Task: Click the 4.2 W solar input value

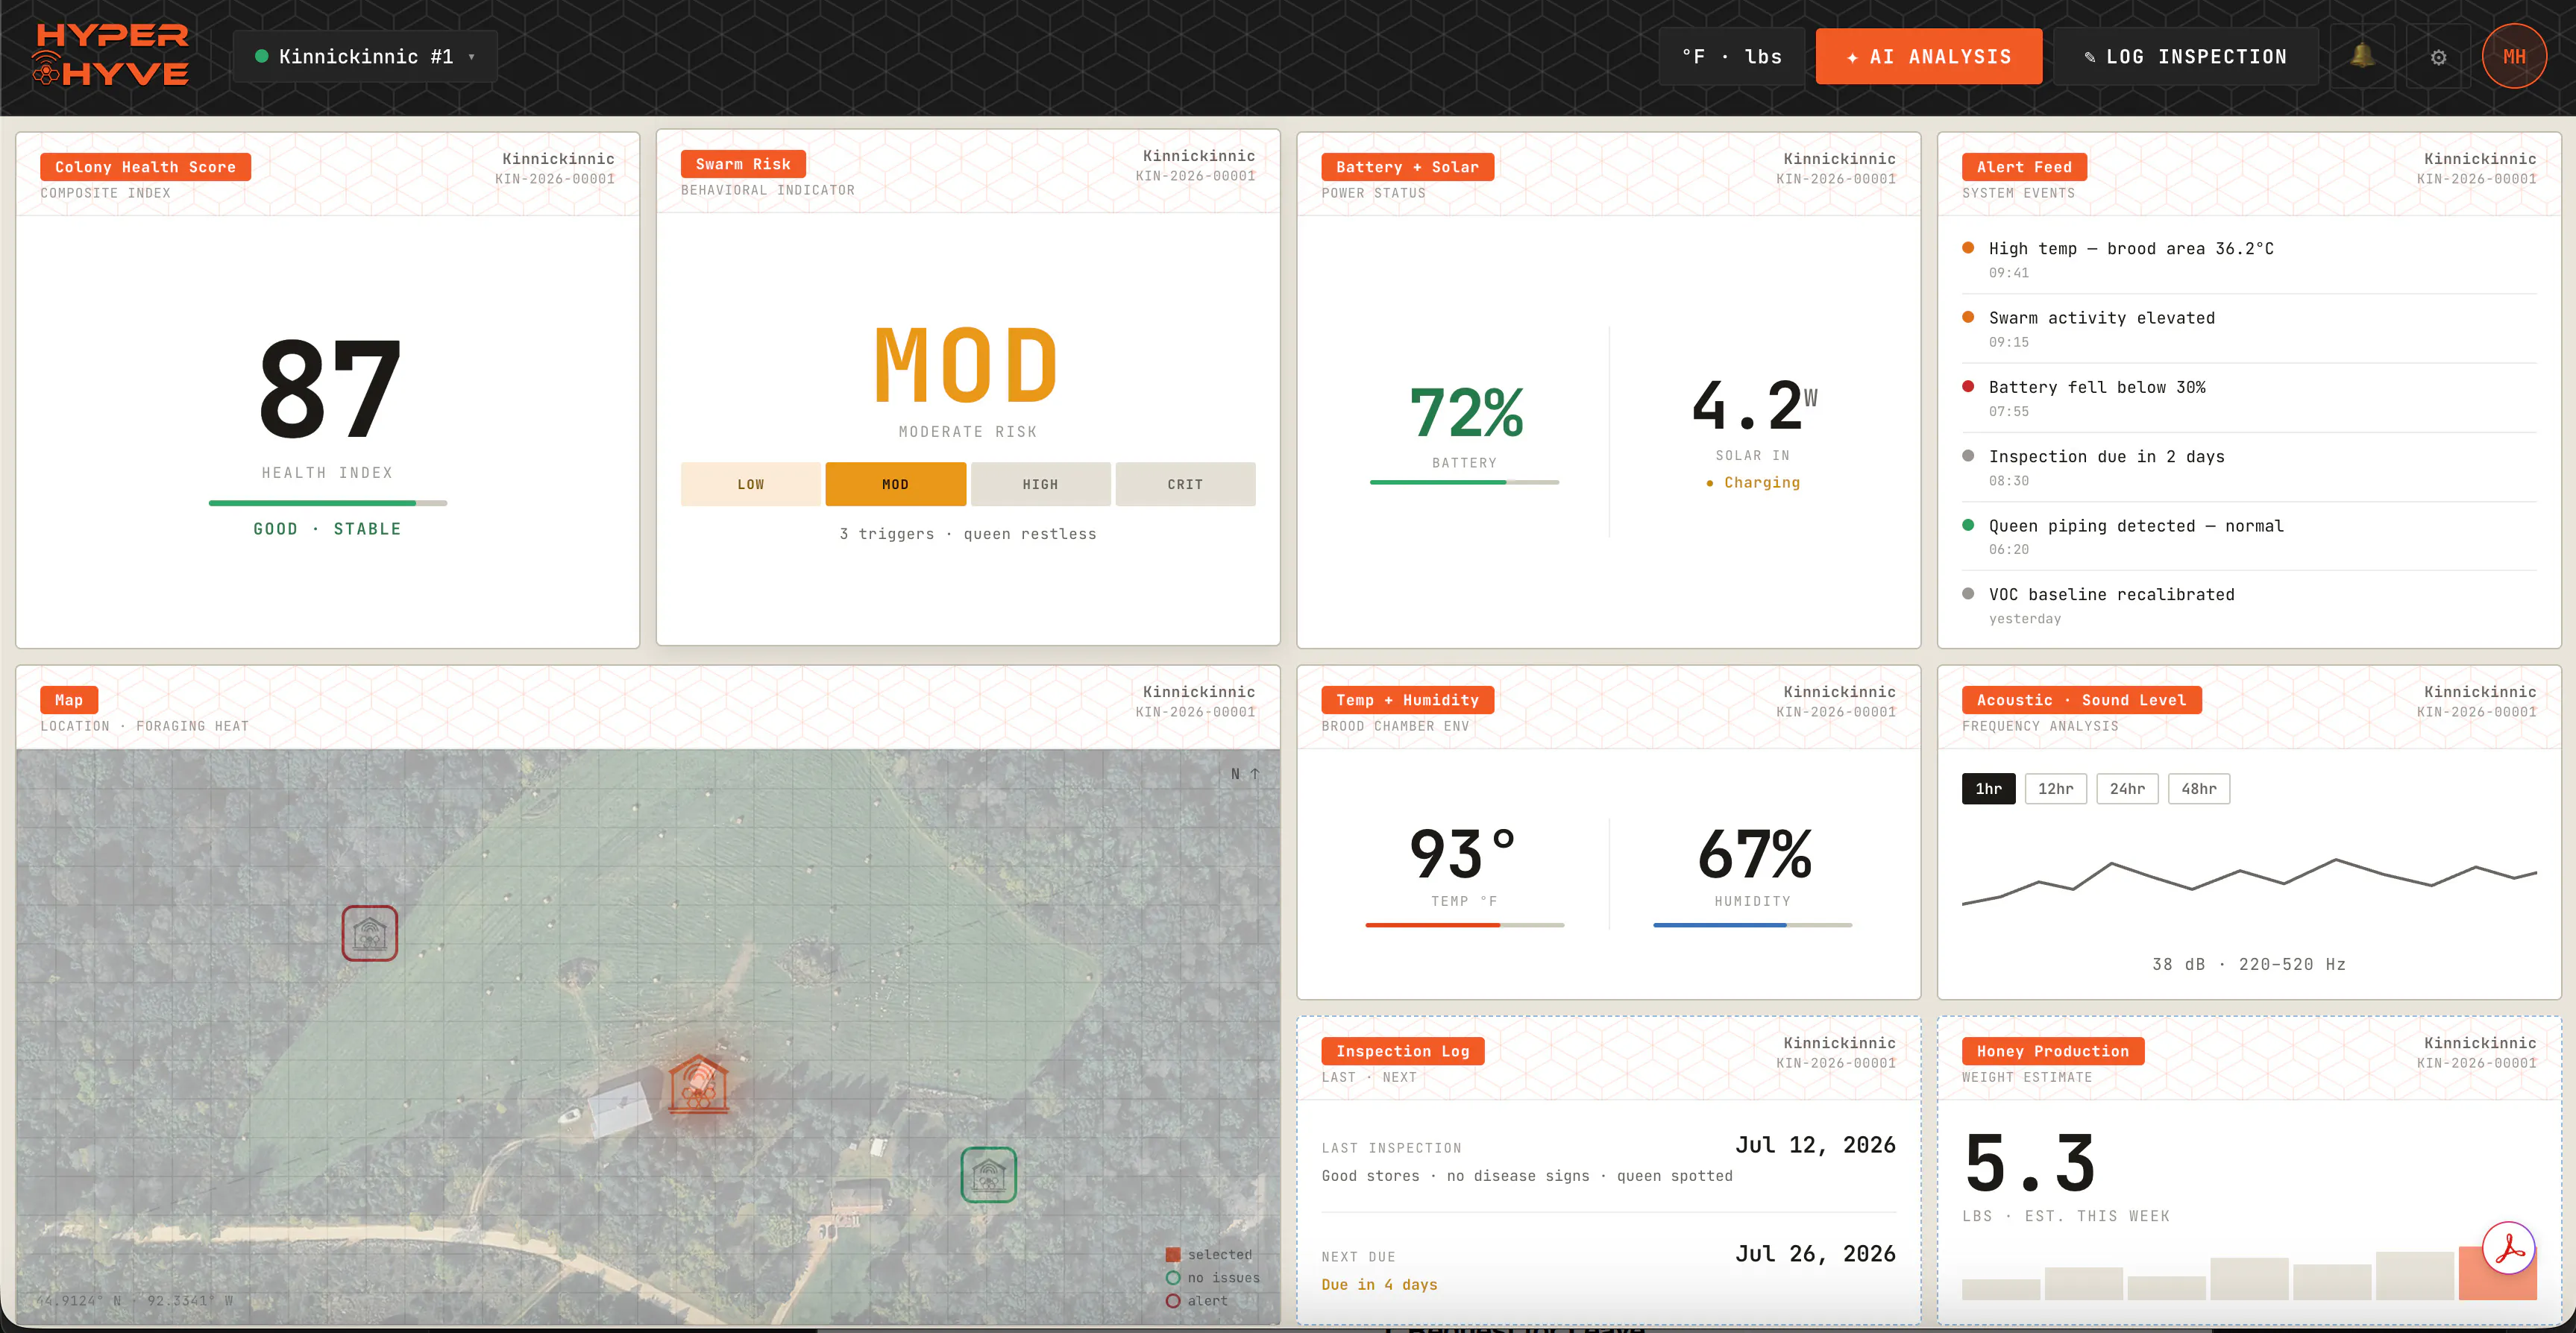Action: point(1754,404)
